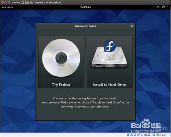Image resolution: width=171 pixels, height=137 pixels.
Task: Click the VirtualBox shared folders status icon
Action: coord(142,135)
